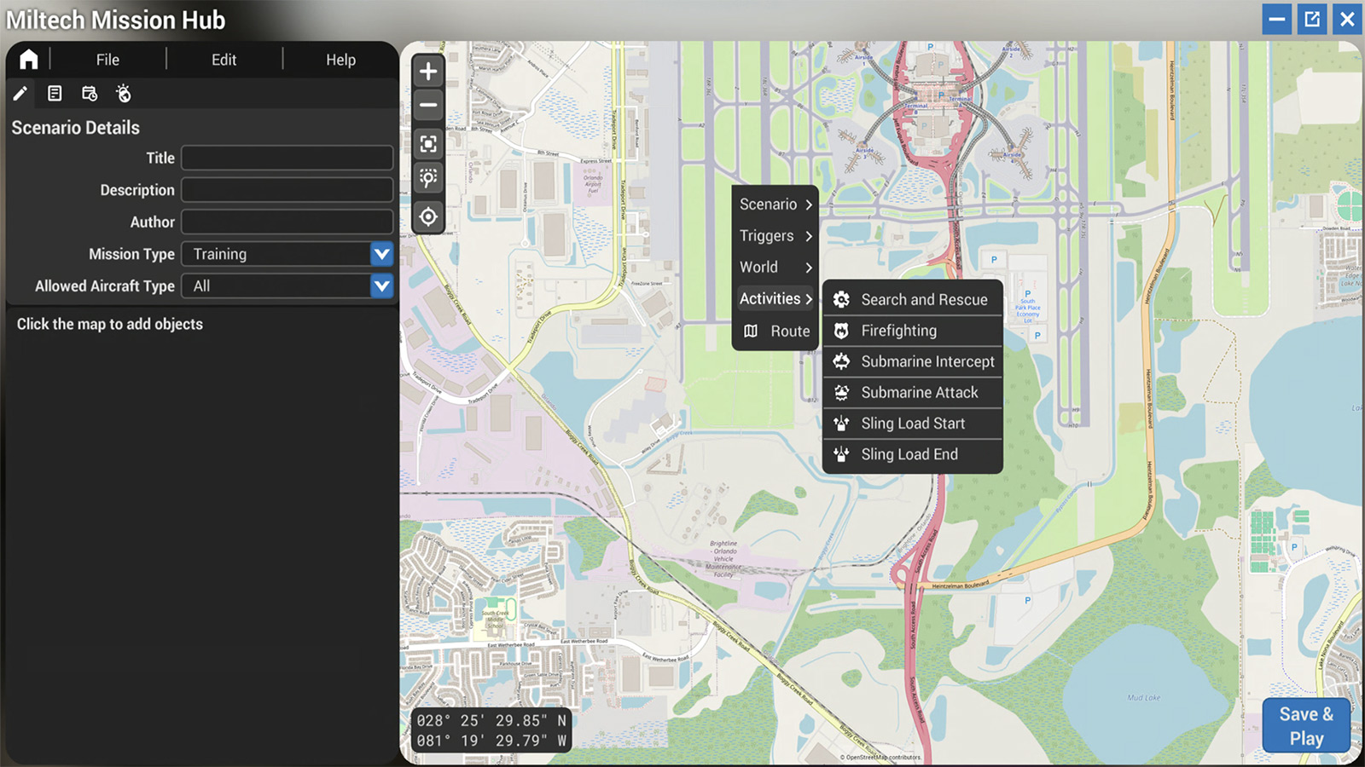The height and width of the screenshot is (767, 1365).
Task: Click the calendar schedule icon
Action: coord(90,94)
